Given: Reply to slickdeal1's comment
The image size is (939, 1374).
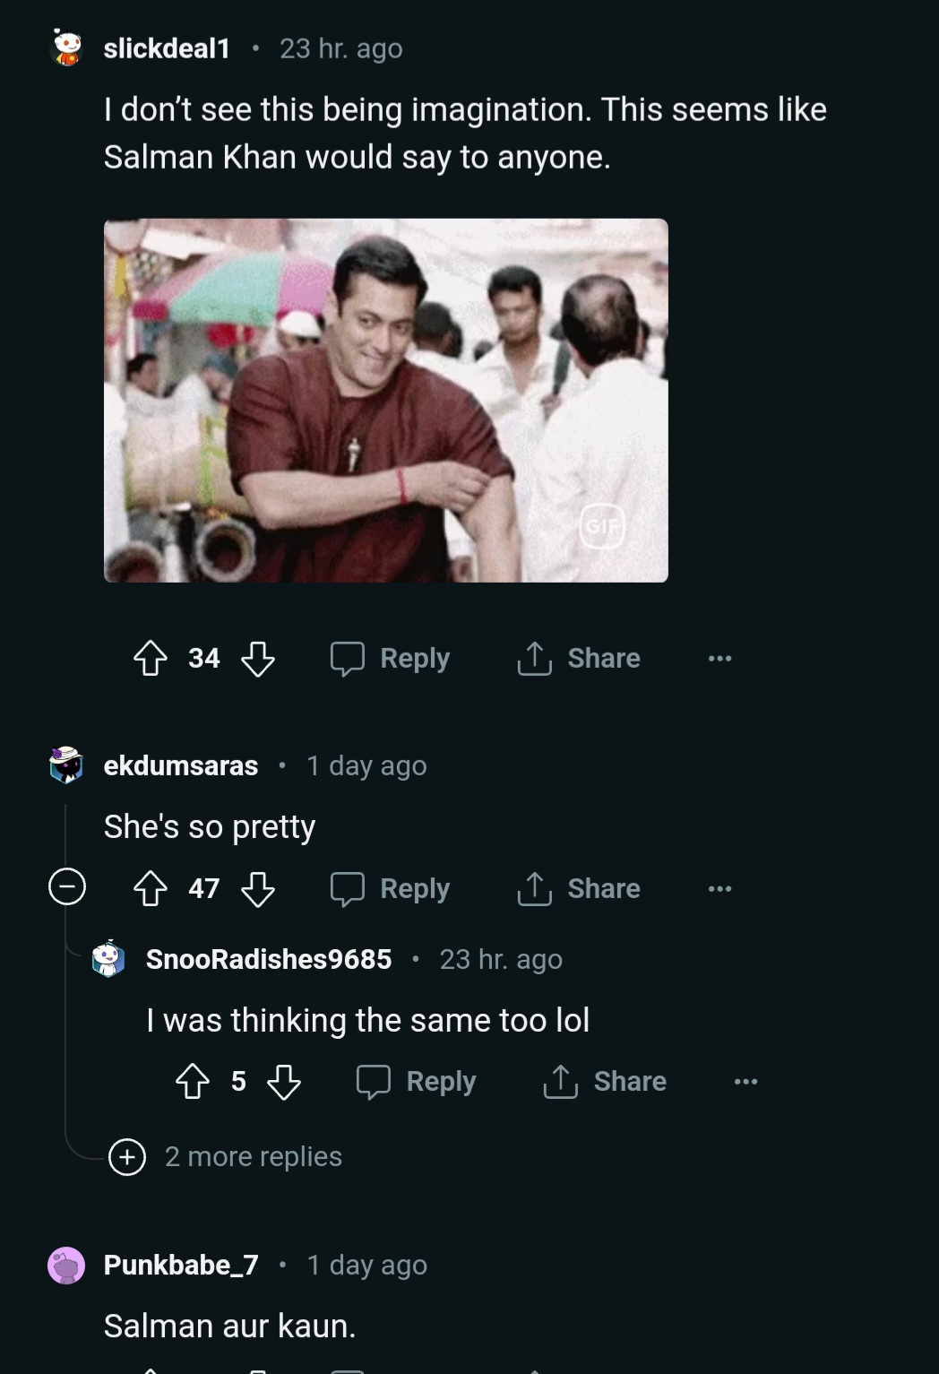Looking at the screenshot, I should [x=391, y=659].
